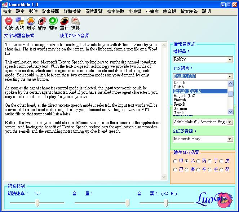
Task: Open the 小畫家 menu
Action: pos(152,12)
